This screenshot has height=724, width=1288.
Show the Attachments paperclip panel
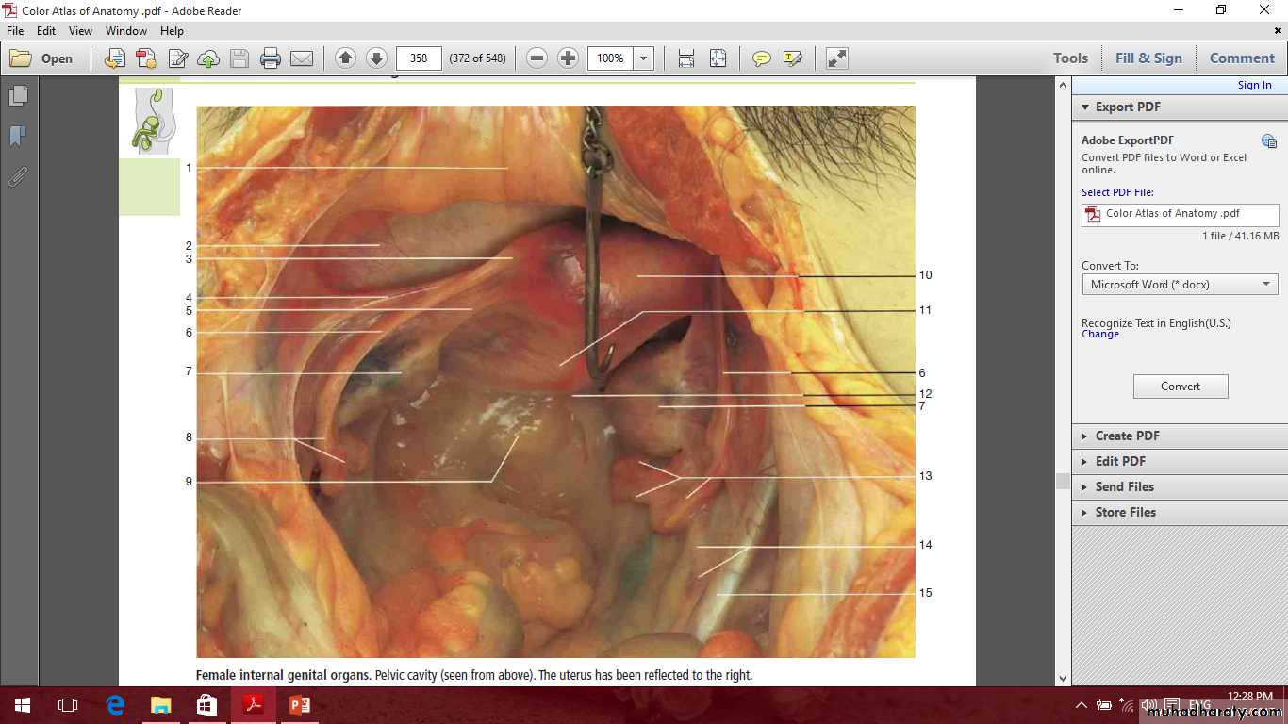[18, 176]
